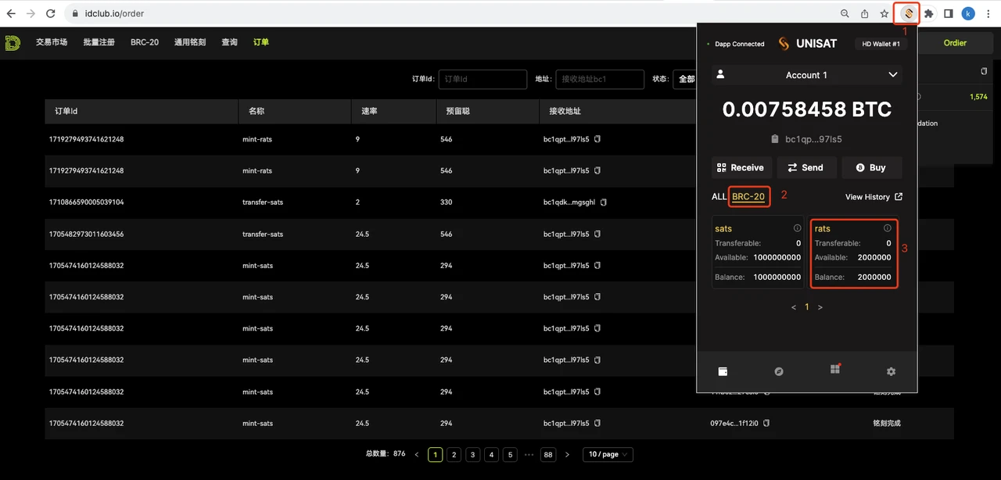Select page 1 in table pagination

tap(436, 454)
